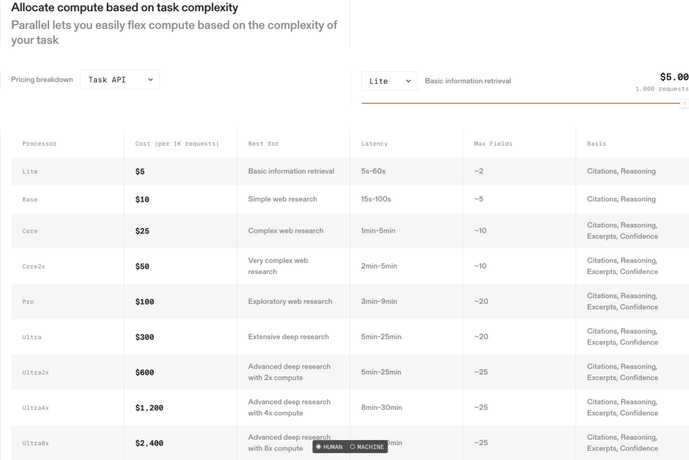Click Allocate compute based on task complexity heading
The width and height of the screenshot is (689, 460).
click(125, 7)
